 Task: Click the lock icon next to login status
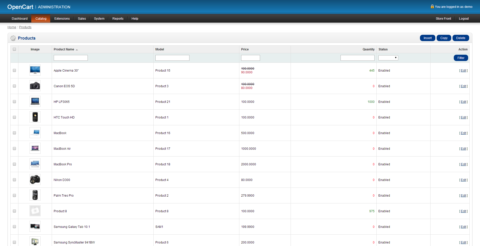click(432, 7)
